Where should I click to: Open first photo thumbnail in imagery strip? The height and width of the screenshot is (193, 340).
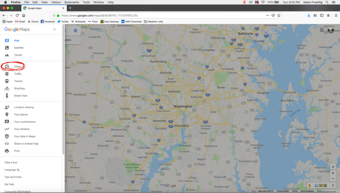click(x=317, y=185)
